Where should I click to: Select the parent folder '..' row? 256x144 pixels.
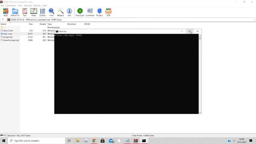2,28
